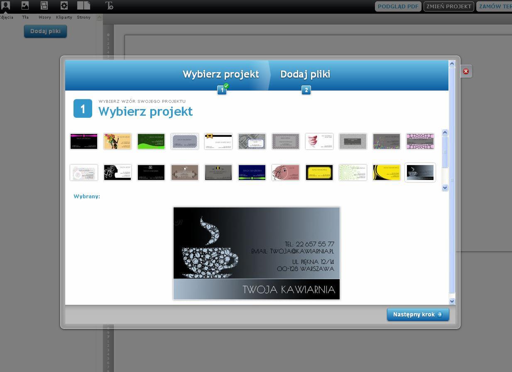Image resolution: width=512 pixels, height=372 pixels.
Task: Dismiss the red X error marker
Action: (x=465, y=71)
